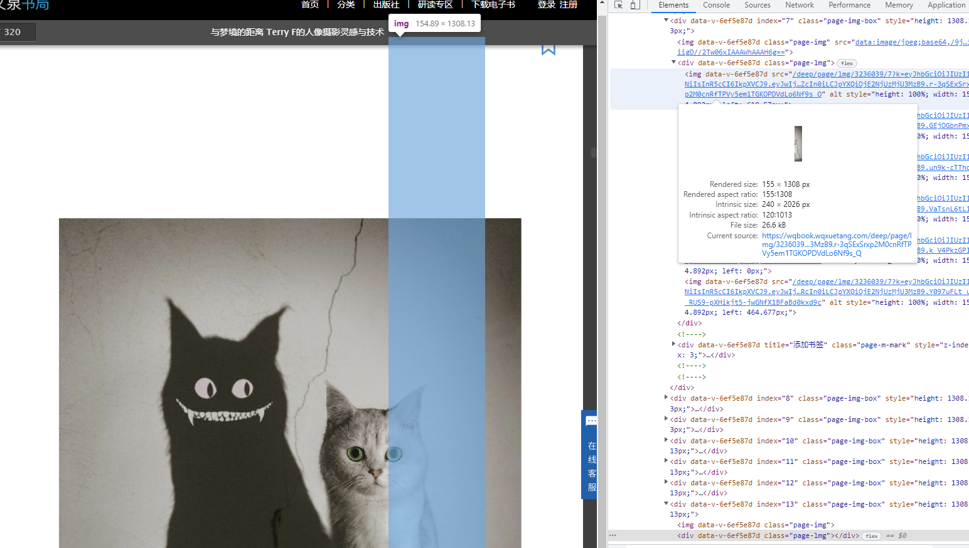Viewport: 969px width, 548px height.
Task: Click the 分类 navigation link
Action: 346,4
